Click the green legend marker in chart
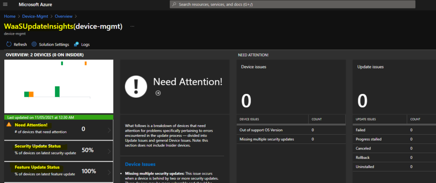 [x=62, y=64]
